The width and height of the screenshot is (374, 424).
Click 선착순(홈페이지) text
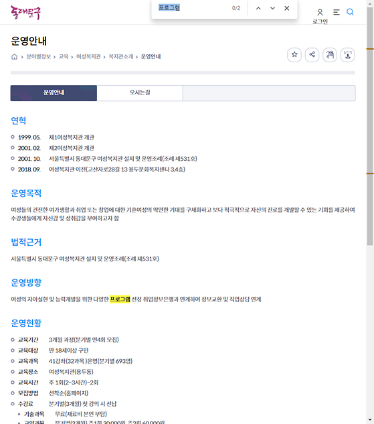(68, 393)
